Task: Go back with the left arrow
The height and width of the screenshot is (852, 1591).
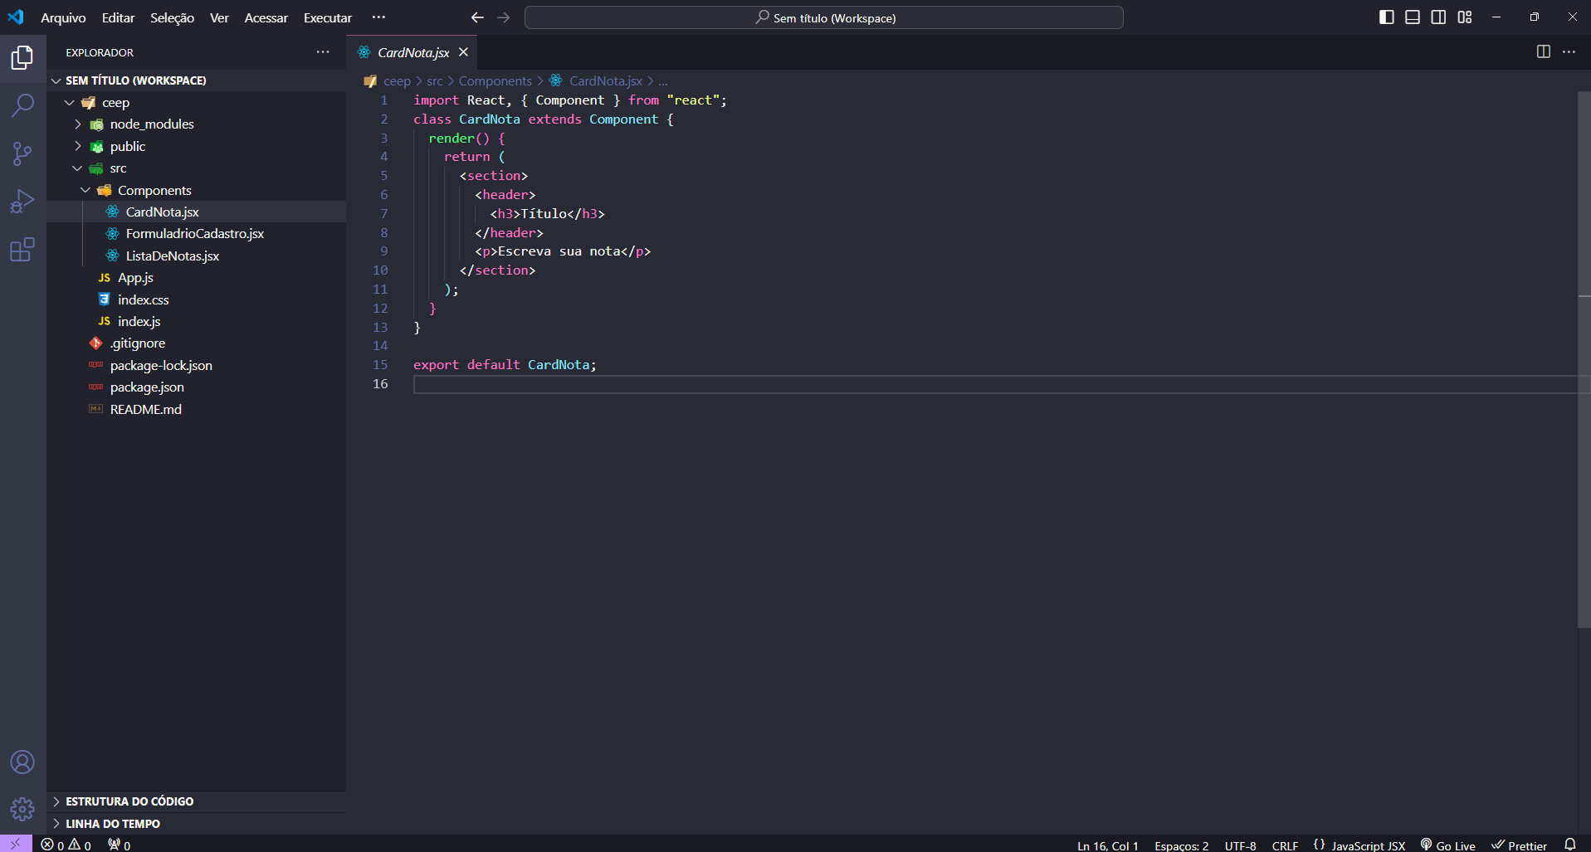Action: [477, 17]
